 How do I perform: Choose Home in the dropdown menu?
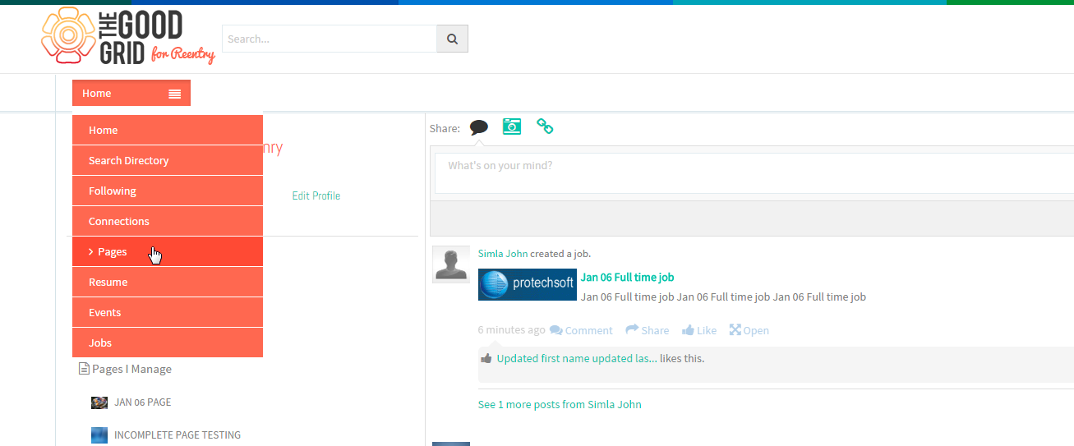[x=168, y=130]
